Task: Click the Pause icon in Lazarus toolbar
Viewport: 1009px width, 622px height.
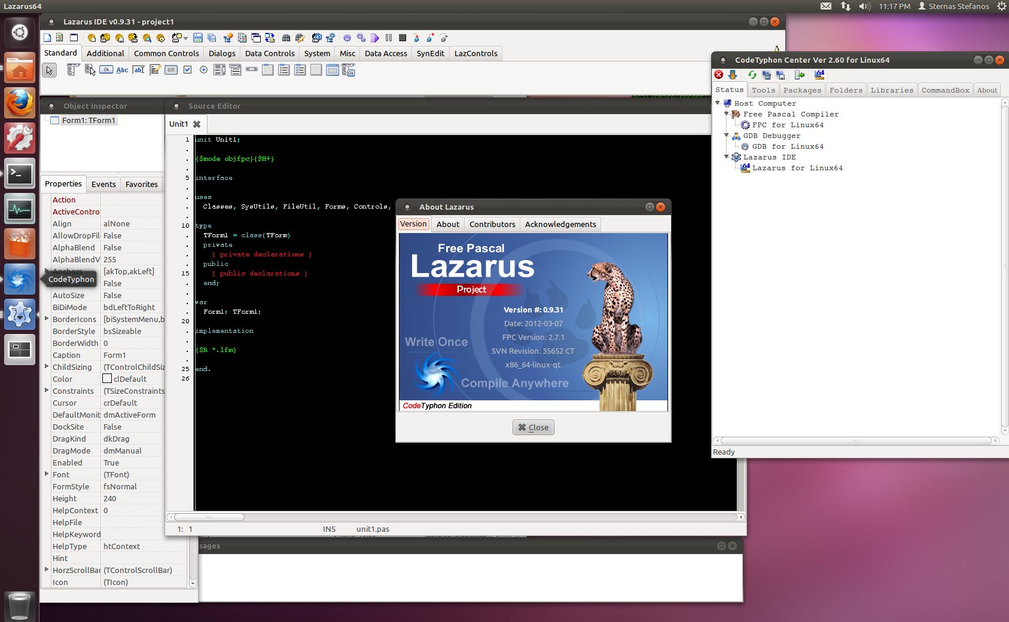Action: pyautogui.click(x=389, y=38)
